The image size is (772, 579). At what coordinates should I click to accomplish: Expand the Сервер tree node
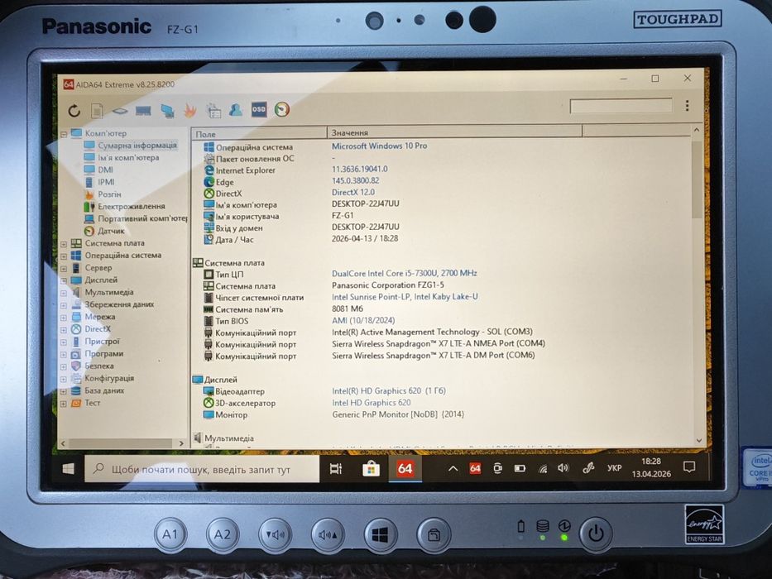64,269
